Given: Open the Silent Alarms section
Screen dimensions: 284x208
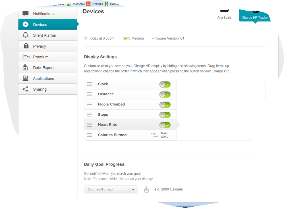Looking at the screenshot, I should pos(48,35).
